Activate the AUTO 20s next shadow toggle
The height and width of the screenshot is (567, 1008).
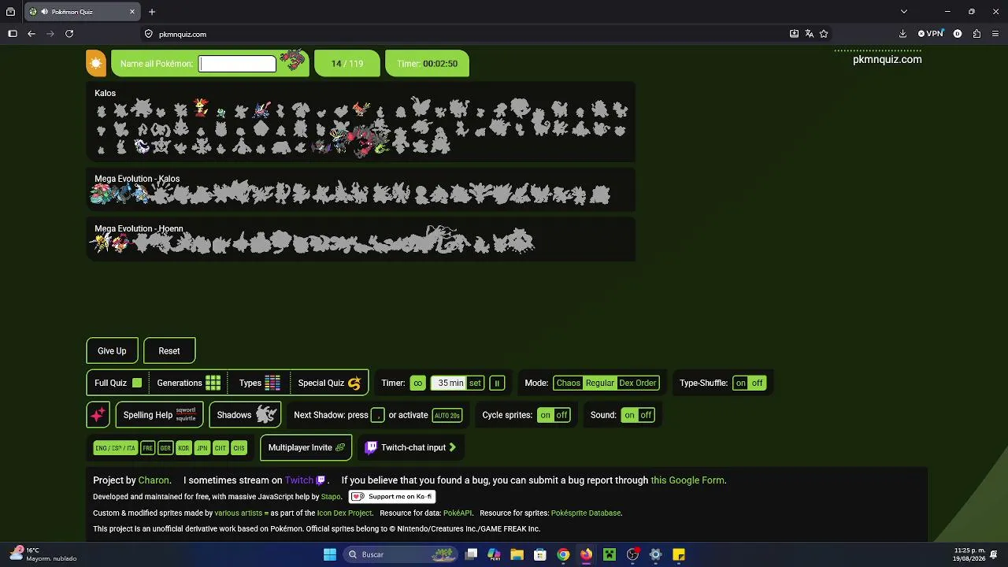click(447, 415)
